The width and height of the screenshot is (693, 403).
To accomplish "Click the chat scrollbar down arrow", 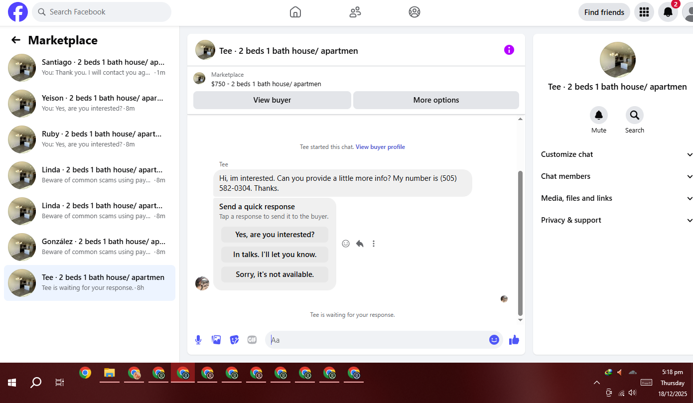I will [x=521, y=320].
